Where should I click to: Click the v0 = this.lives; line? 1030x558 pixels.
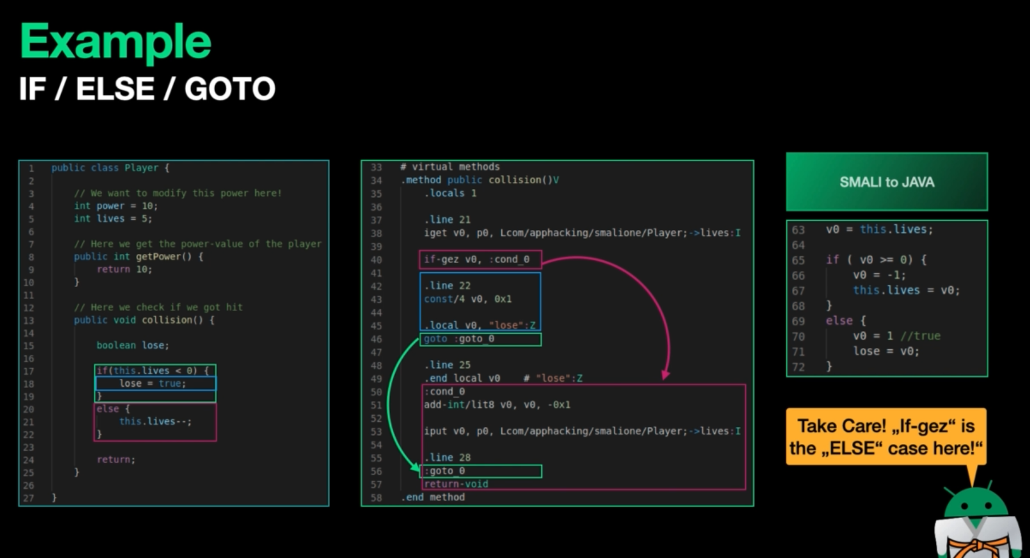pyautogui.click(x=879, y=229)
